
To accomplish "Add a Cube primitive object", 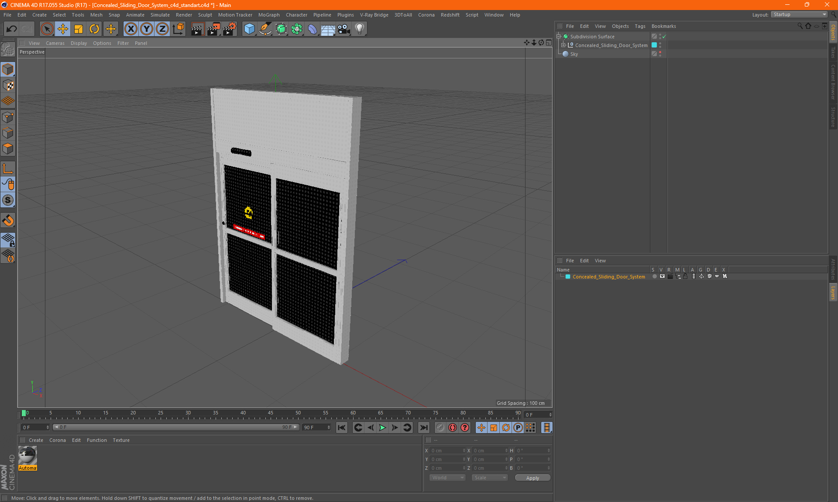I will click(x=249, y=29).
